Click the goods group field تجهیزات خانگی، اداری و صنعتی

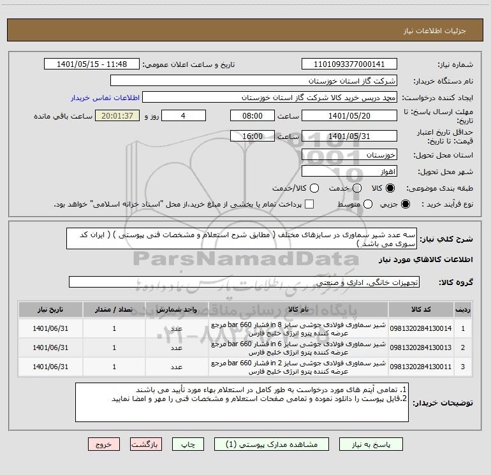pos(244,282)
